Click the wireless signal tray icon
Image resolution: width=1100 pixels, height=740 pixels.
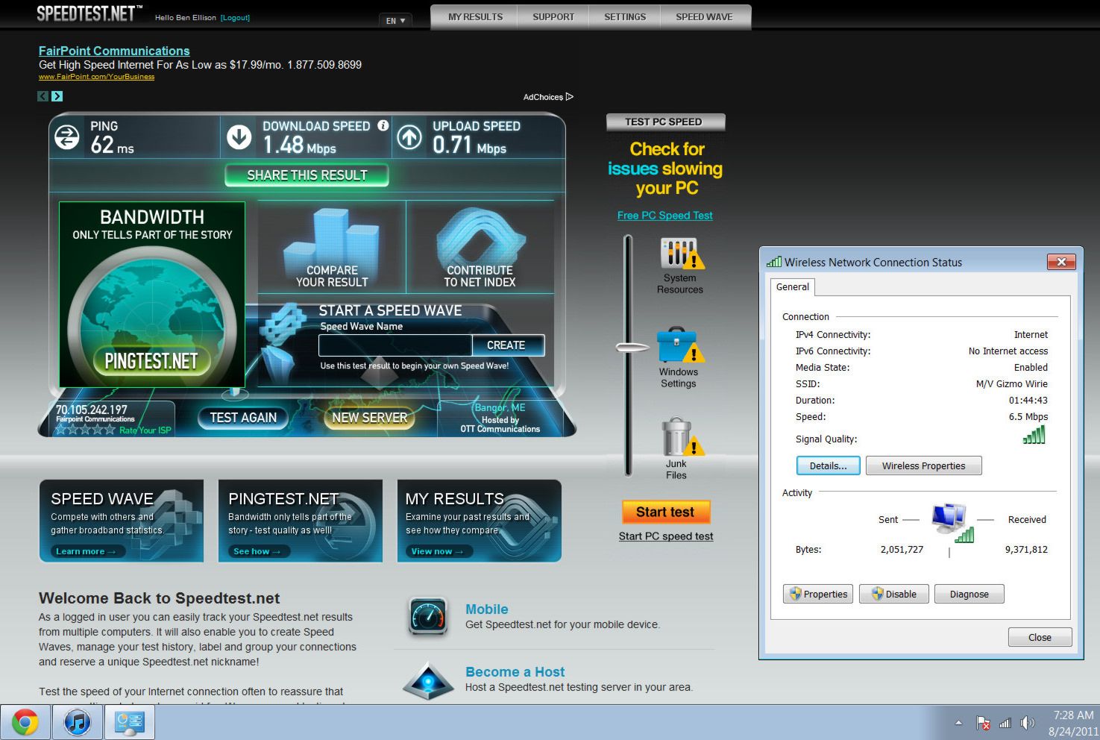1005,723
